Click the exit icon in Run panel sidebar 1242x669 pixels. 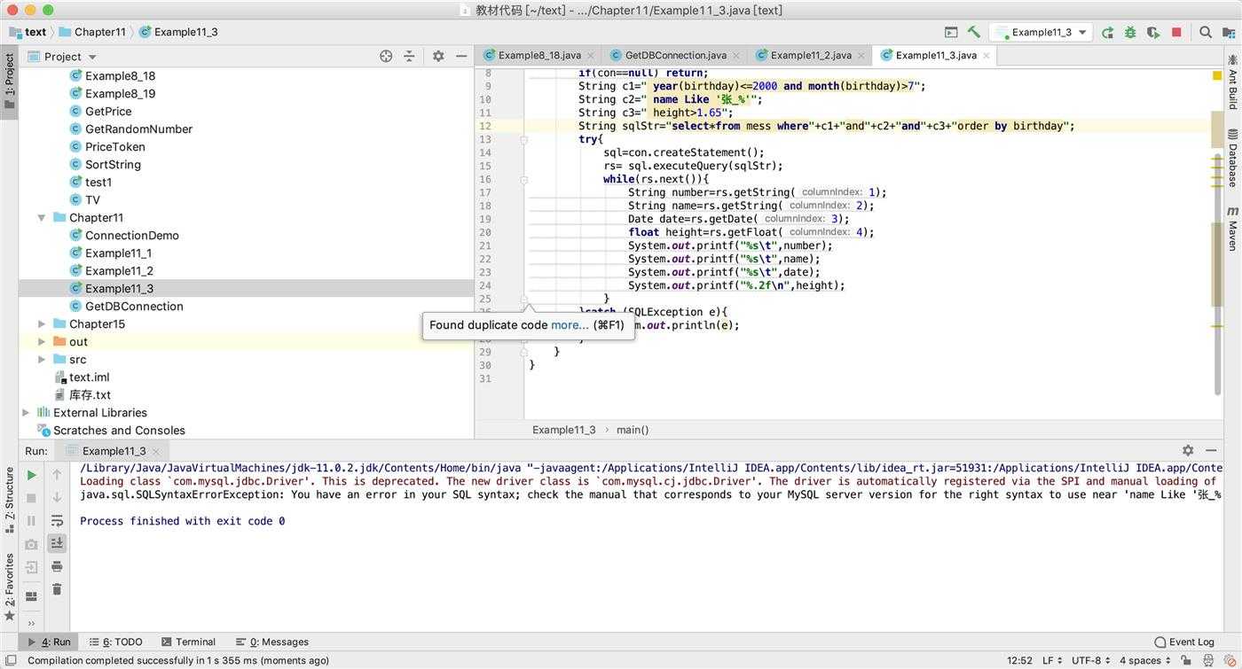tap(32, 567)
